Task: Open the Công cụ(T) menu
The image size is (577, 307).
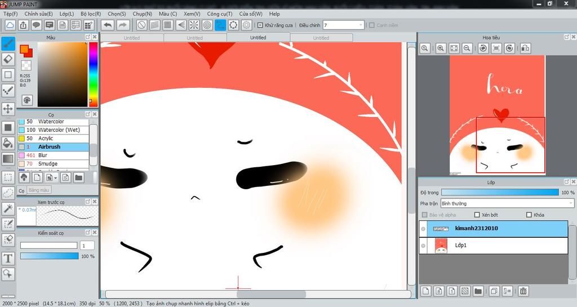Action: 219,14
